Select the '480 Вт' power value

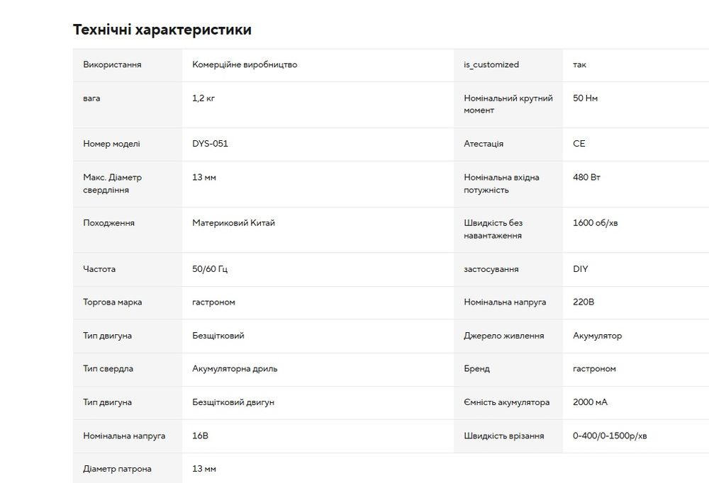586,177
